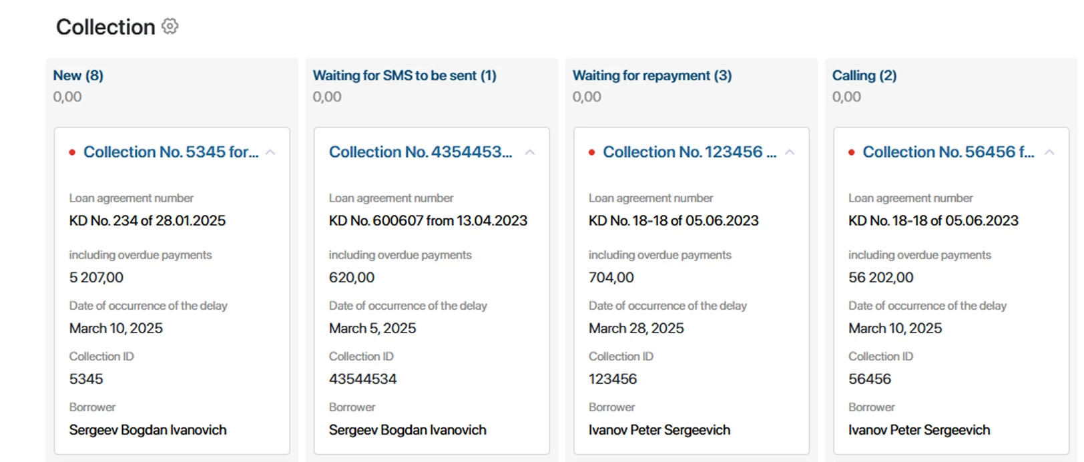Click borrower Ivanov Peter Sergeevich in Calling column
The height and width of the screenshot is (462, 1084).
coord(919,430)
